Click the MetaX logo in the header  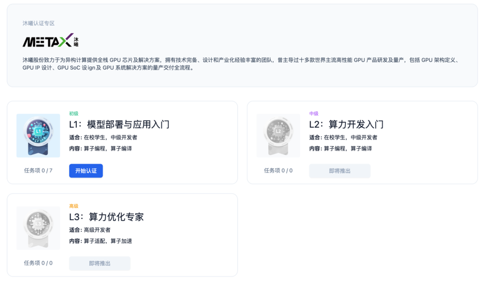(x=50, y=41)
